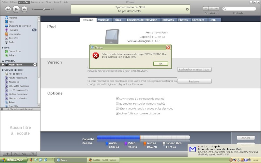Eject the Kévin Ferry iPod
Image resolution: width=261 pixels, height=163 pixels.
point(35,65)
